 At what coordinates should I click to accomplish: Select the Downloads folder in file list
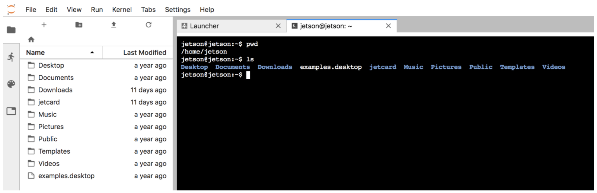(55, 90)
